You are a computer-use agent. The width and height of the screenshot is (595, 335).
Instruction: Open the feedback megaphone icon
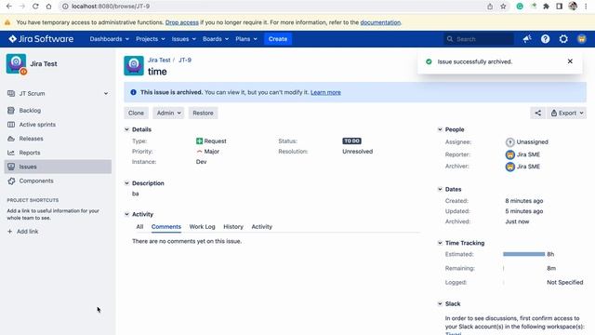(527, 39)
